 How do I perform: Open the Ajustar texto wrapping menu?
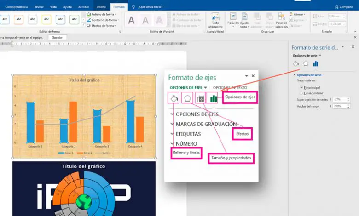pyautogui.click(x=244, y=21)
